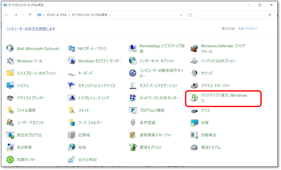Click the search box field

[x=236, y=15]
